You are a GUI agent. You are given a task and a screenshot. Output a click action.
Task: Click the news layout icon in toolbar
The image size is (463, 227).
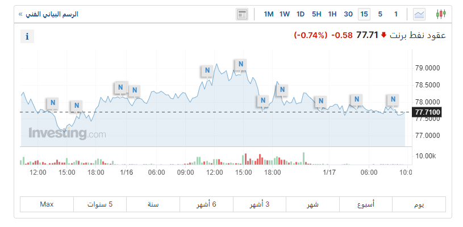pyautogui.click(x=243, y=14)
